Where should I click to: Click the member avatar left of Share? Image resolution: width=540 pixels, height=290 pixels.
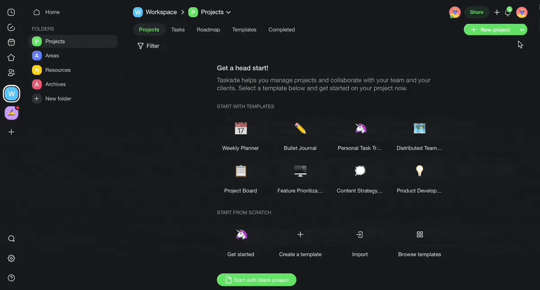pyautogui.click(x=455, y=12)
